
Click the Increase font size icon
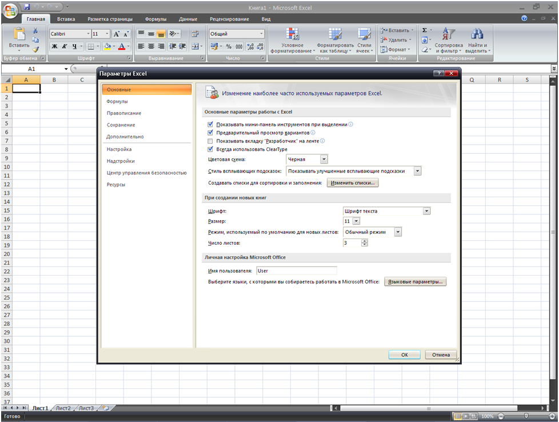tap(116, 34)
